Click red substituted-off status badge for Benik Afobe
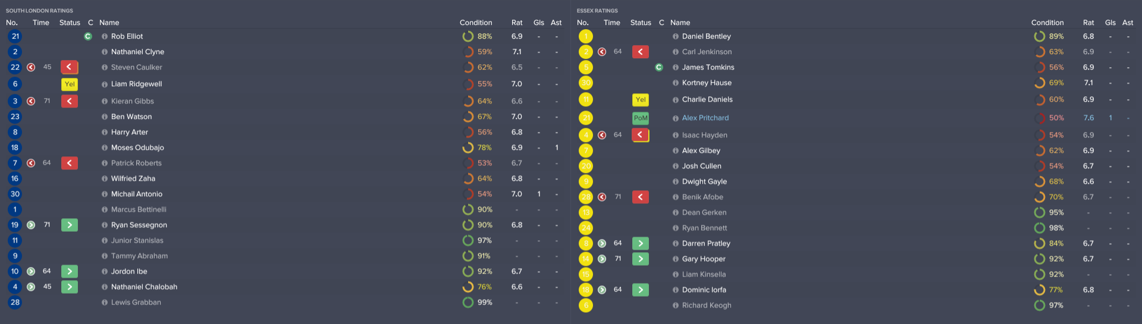 pyautogui.click(x=641, y=197)
